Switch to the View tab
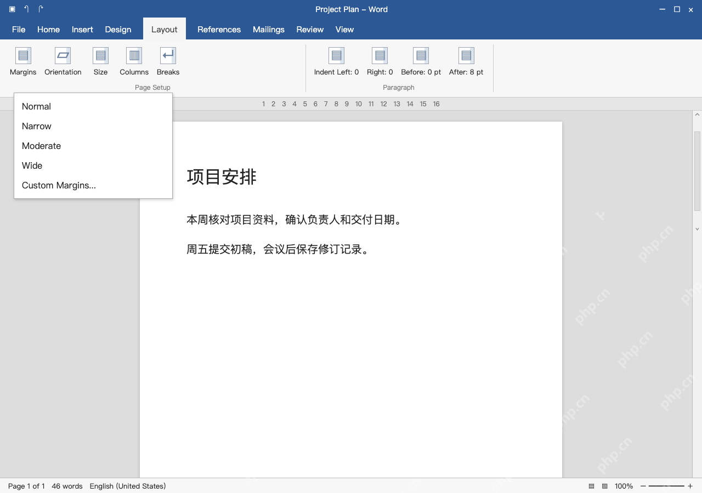The height and width of the screenshot is (493, 702). (x=344, y=30)
